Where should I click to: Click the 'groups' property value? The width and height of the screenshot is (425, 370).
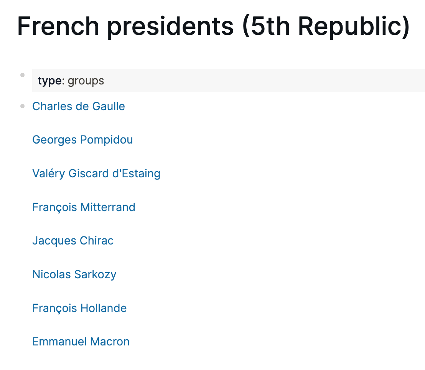pos(86,81)
